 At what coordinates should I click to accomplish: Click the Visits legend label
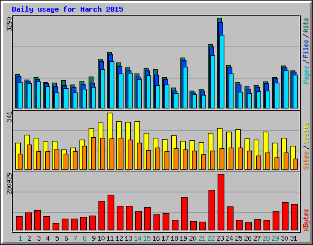coord(306,134)
